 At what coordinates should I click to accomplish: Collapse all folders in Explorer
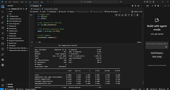click(26, 9)
